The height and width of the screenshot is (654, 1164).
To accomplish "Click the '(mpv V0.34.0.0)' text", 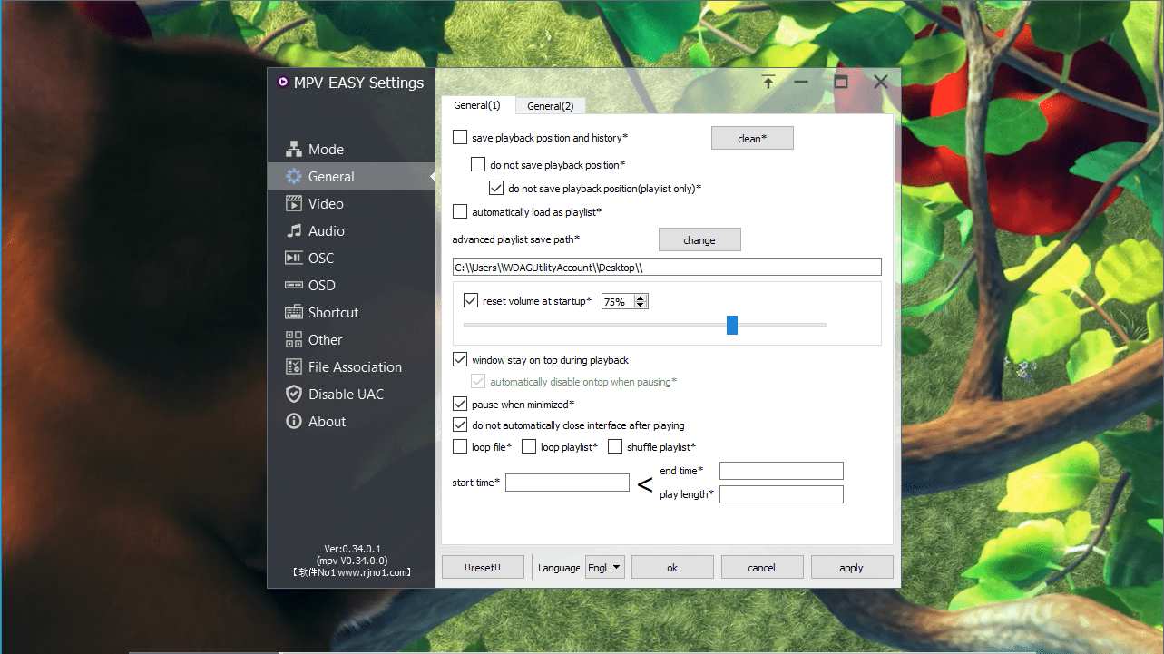I will click(352, 561).
